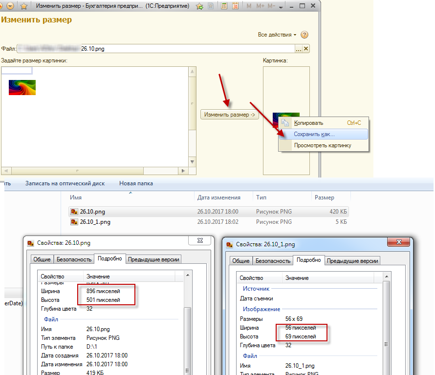Close the 26.10.png properties dialog
The height and width of the screenshot is (375, 435).
pyautogui.click(x=200, y=240)
